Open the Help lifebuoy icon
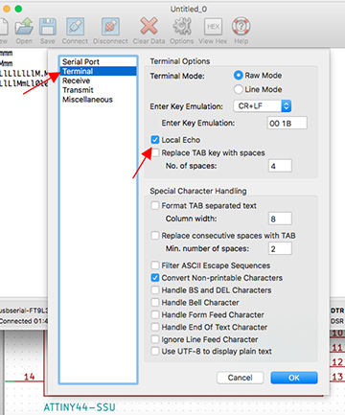 tap(241, 26)
